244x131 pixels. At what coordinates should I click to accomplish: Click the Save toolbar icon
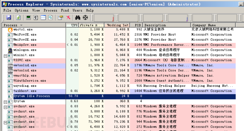(9, 17)
